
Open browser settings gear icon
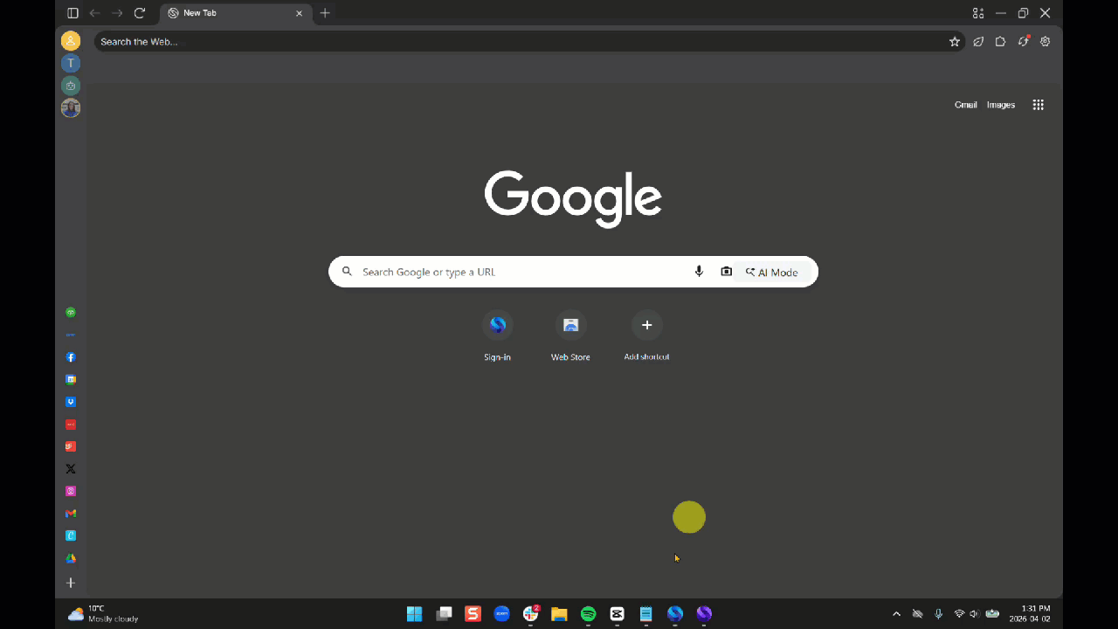click(x=1046, y=41)
